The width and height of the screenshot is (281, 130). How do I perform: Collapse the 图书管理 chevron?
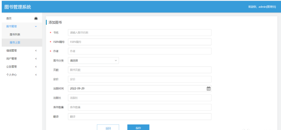pyautogui.click(x=36, y=26)
